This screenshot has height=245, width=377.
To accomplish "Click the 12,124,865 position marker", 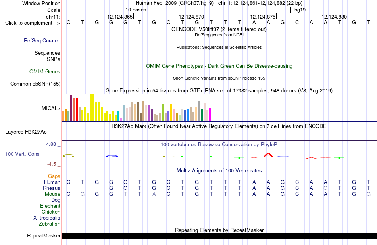I will (120, 17).
